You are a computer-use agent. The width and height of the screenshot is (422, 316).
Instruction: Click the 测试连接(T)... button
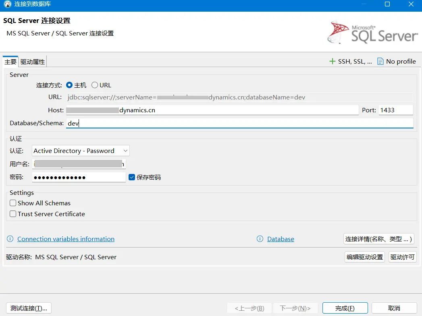29,308
